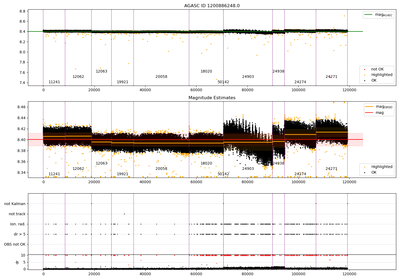Click the 'Ion. rad.' y-axis label
The height and width of the screenshot is (280, 400).
pos(18,224)
